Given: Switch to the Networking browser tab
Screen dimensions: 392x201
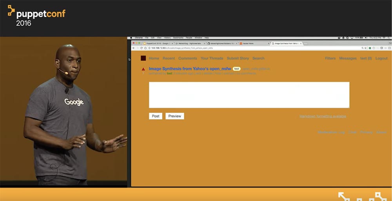Looking at the screenshot, I should (190, 43).
